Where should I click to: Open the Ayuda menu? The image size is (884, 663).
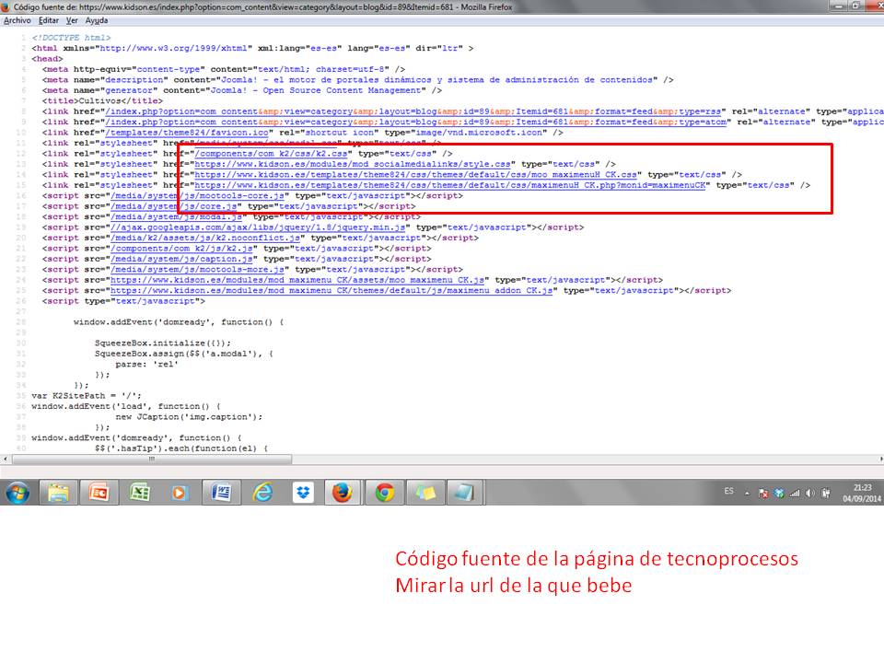pos(97,20)
